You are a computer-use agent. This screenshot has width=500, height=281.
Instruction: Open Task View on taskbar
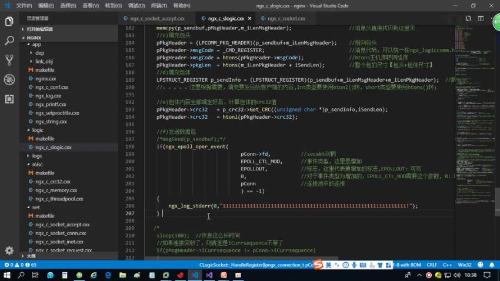[x=35, y=275]
